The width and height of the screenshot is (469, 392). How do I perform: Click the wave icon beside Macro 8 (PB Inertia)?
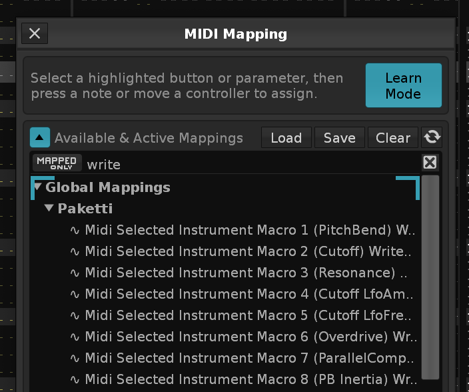pyautogui.click(x=75, y=379)
